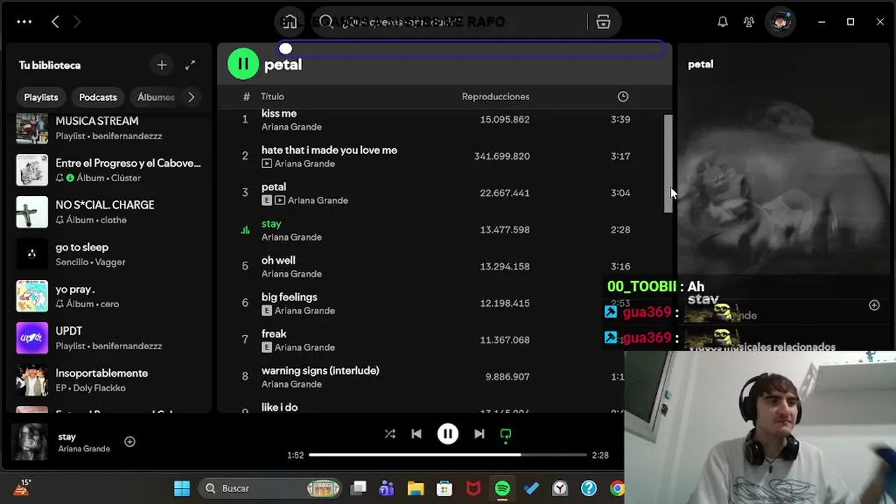Click the 3:04 duration for petal
The image size is (896, 504).
(x=620, y=193)
